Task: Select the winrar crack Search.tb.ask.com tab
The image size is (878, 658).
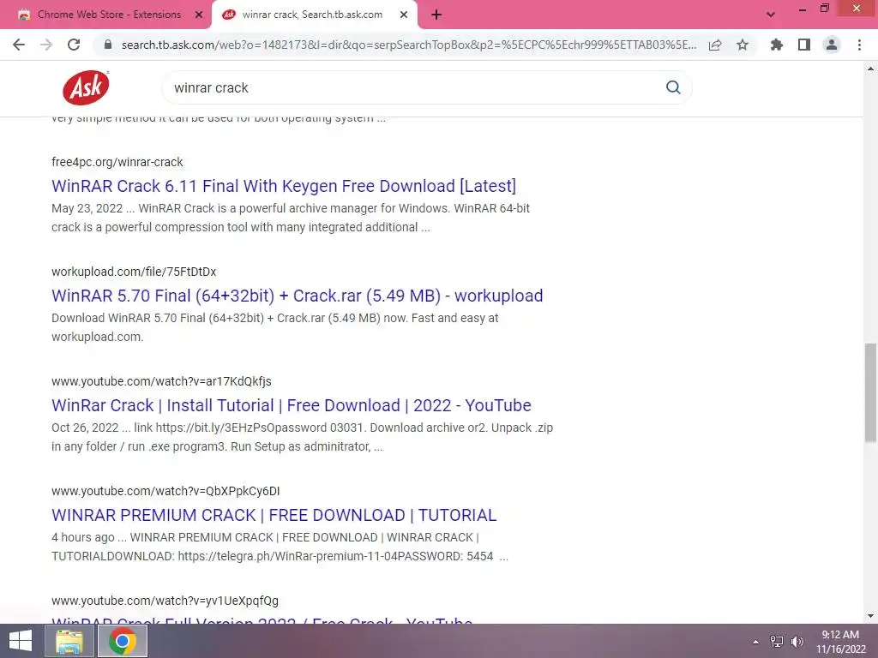Action: click(x=312, y=15)
